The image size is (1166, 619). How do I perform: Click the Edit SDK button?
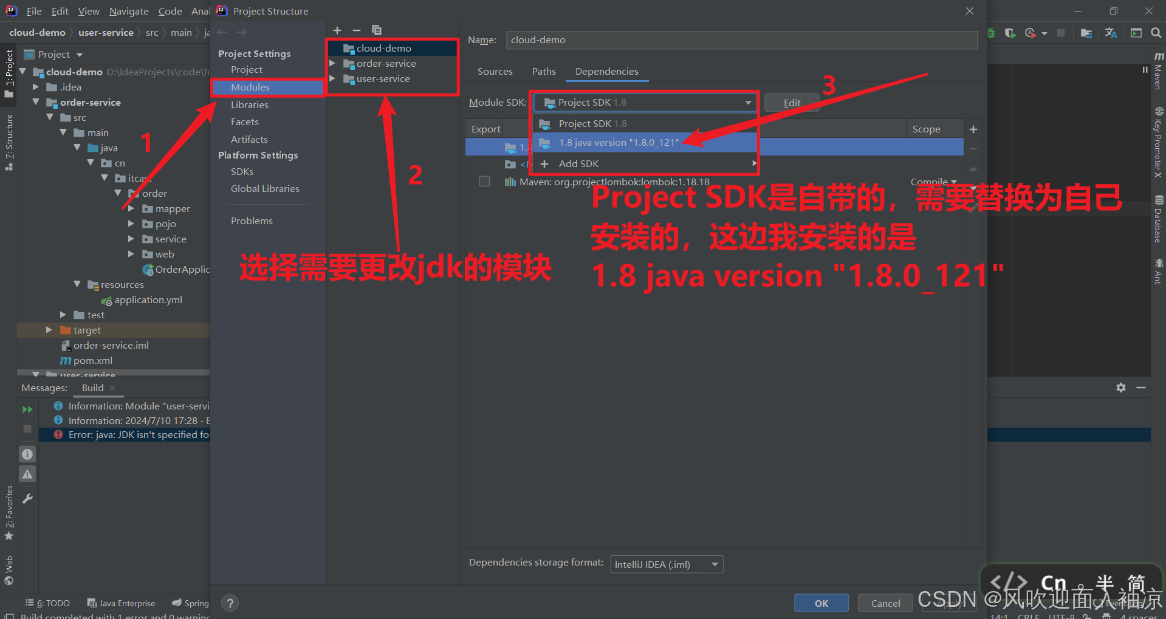coord(792,103)
